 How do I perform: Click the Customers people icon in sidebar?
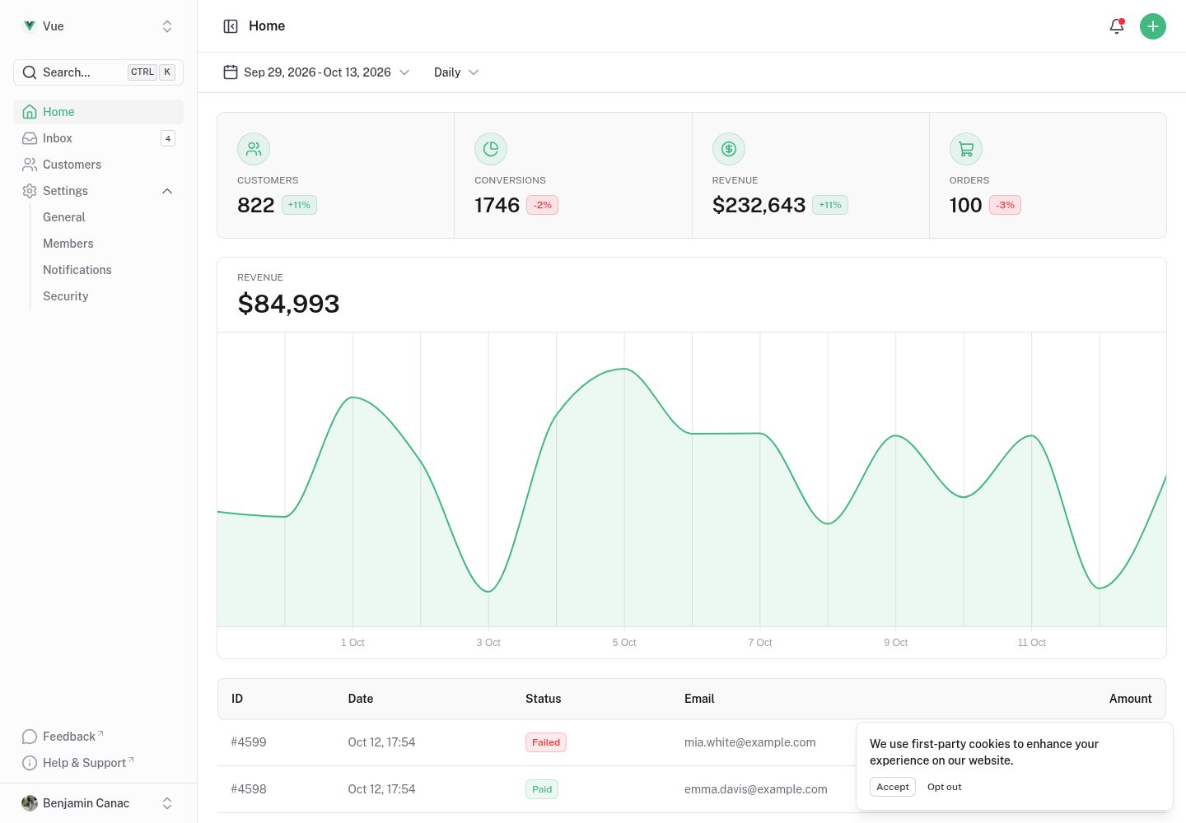coord(30,165)
